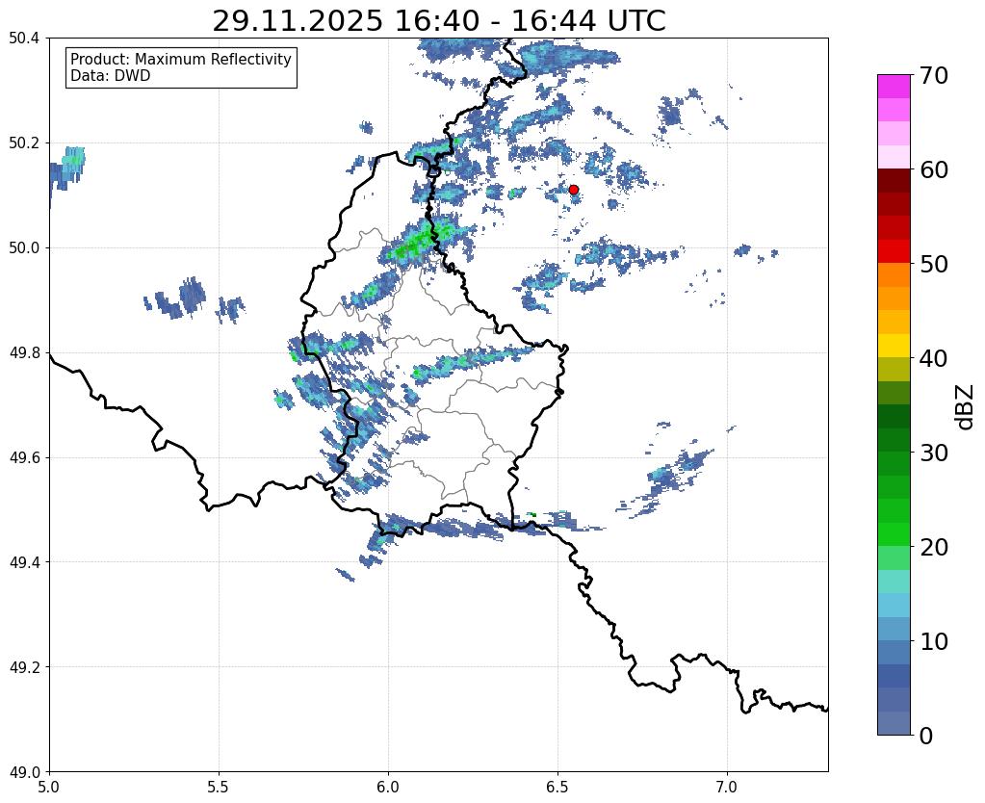Click the colorbar tick label 0

point(926,736)
